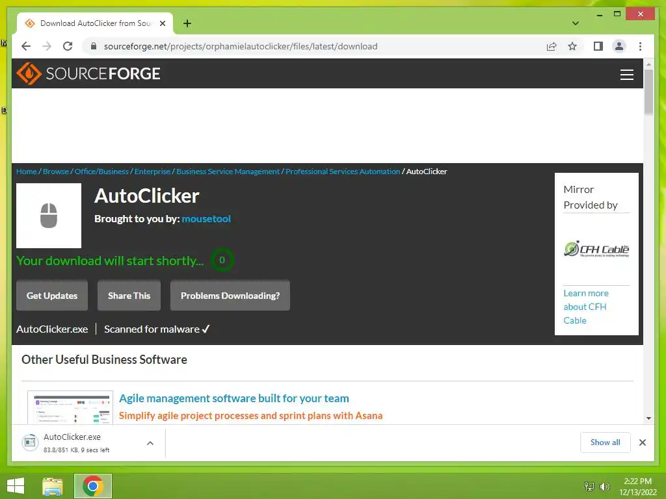
Task: Close the downloads bar
Action: click(x=642, y=442)
